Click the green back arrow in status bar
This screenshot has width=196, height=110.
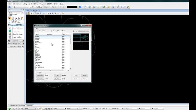coord(9,109)
